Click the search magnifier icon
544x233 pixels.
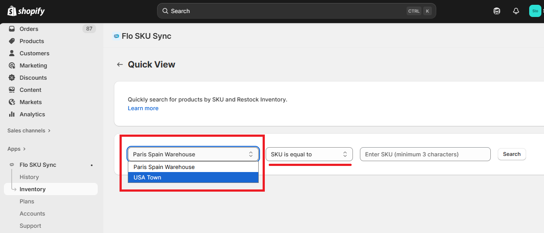(x=165, y=11)
